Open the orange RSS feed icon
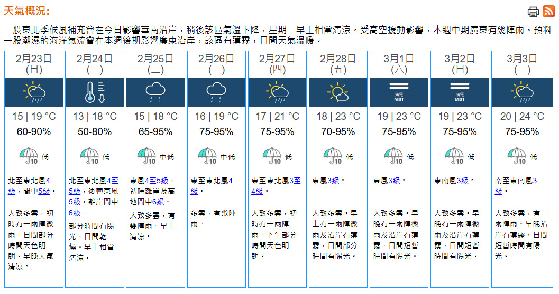 pyautogui.click(x=547, y=12)
